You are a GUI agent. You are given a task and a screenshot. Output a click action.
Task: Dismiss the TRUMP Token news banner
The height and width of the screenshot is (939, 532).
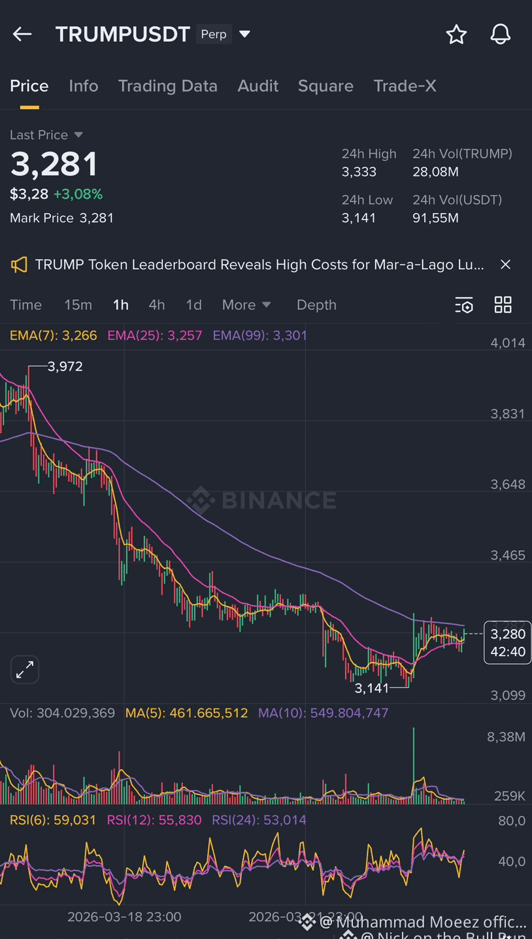coord(505,265)
